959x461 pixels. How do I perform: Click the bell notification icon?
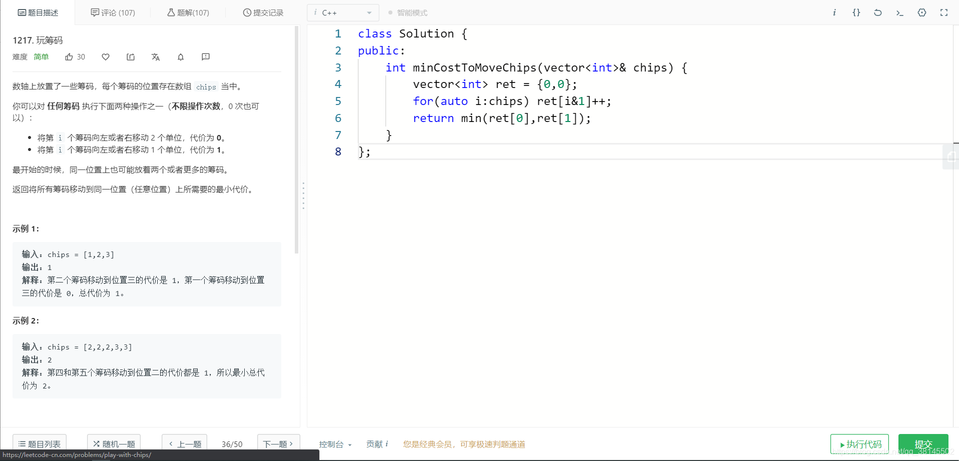[x=181, y=57]
